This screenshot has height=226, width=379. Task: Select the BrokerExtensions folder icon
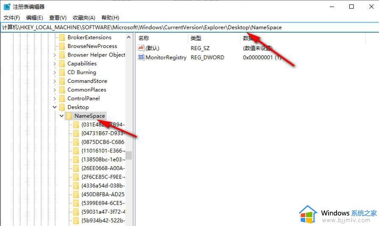(62, 37)
